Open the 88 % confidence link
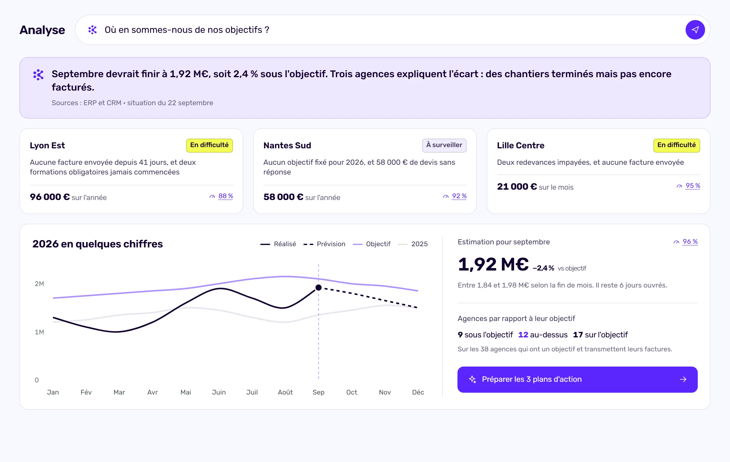730x462 pixels. pyautogui.click(x=226, y=196)
